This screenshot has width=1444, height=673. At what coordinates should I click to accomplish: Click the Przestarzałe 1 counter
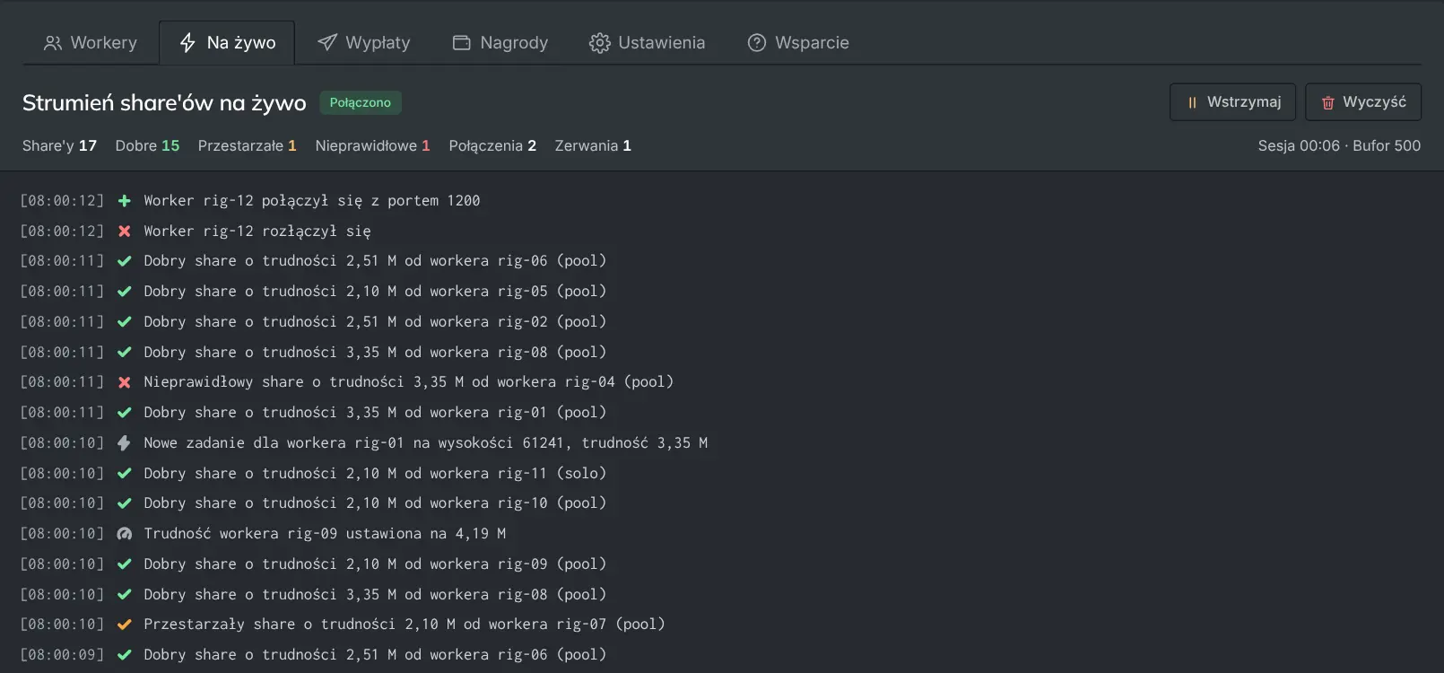[247, 145]
